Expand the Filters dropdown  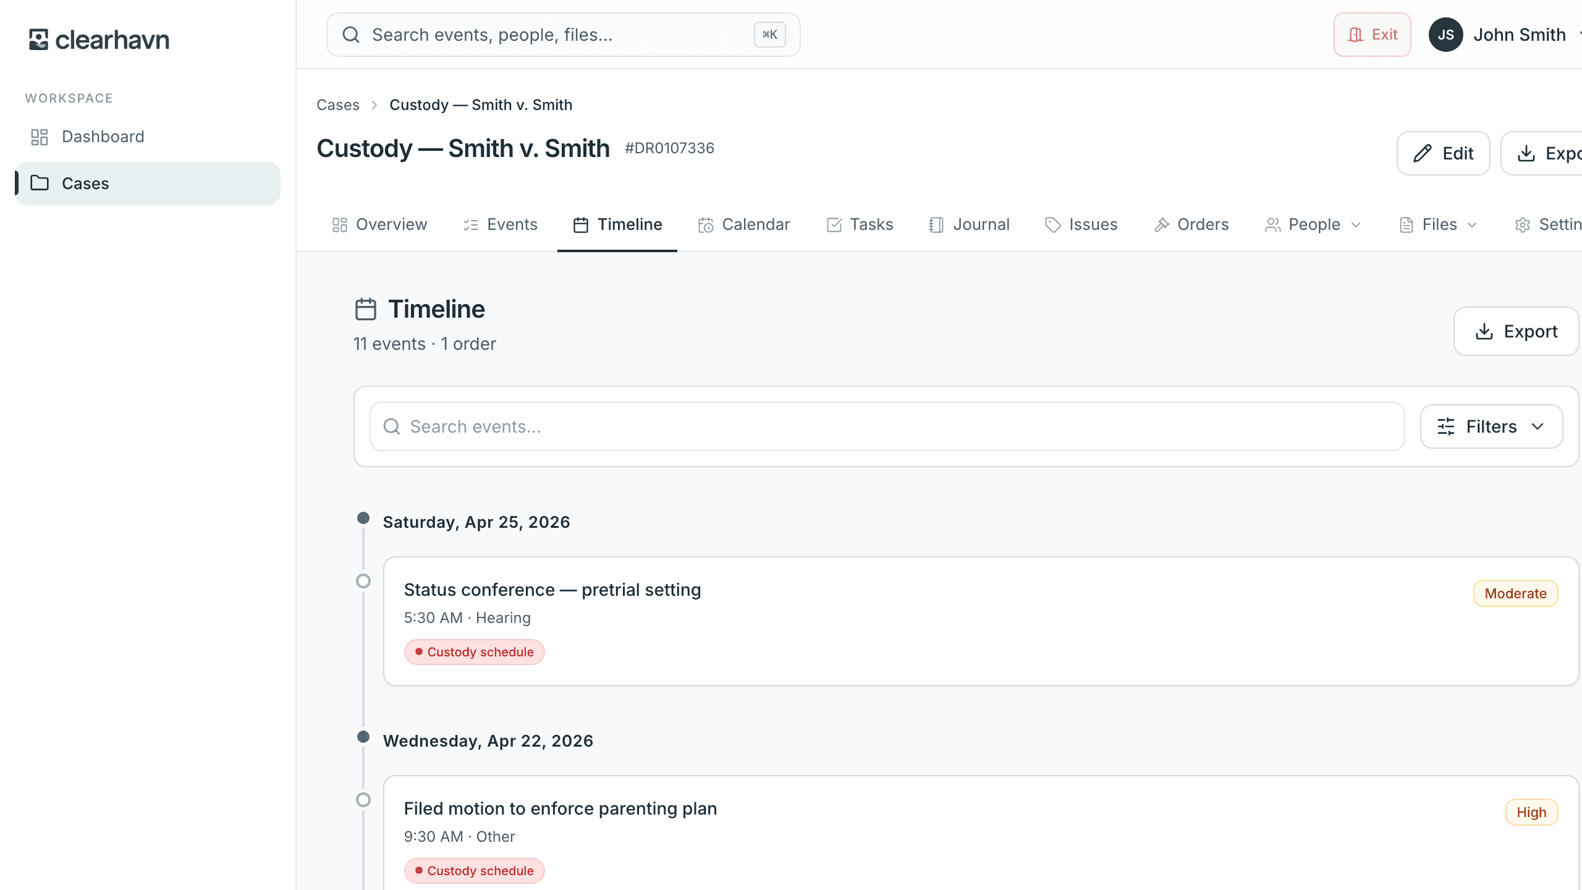1492,426
